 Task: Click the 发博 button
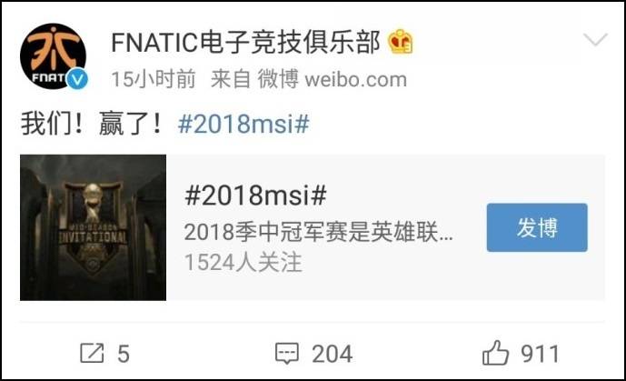[x=537, y=227]
